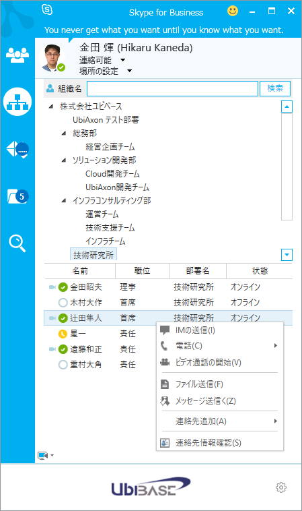This screenshot has width=302, height=511.
Task: Open the contacts group sidebar icon
Action: 17,55
